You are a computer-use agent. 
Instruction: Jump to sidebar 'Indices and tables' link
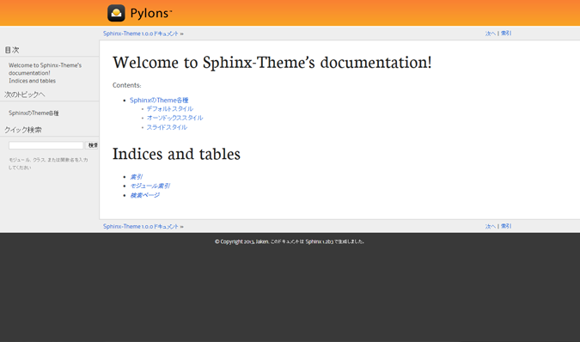(32, 81)
